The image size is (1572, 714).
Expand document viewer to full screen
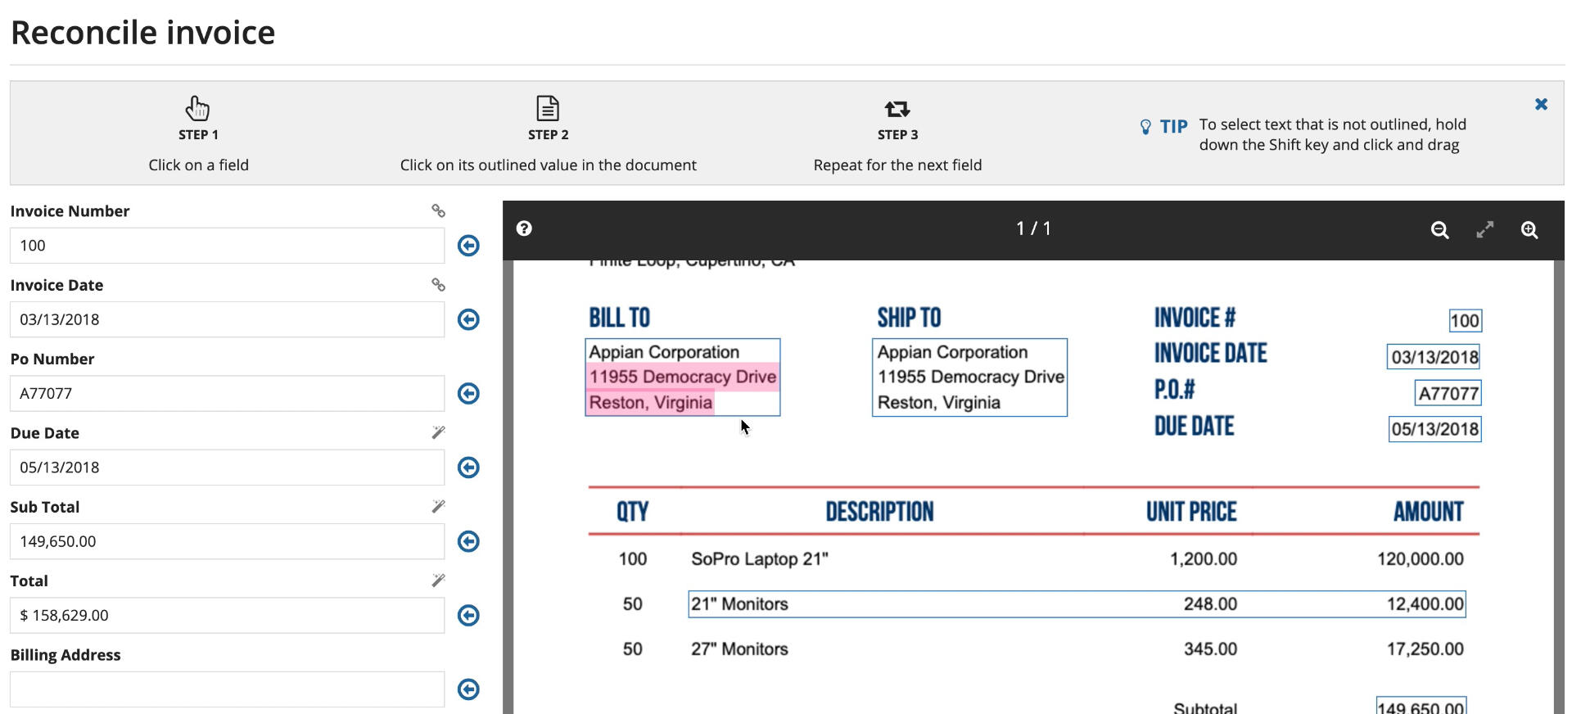tap(1484, 230)
